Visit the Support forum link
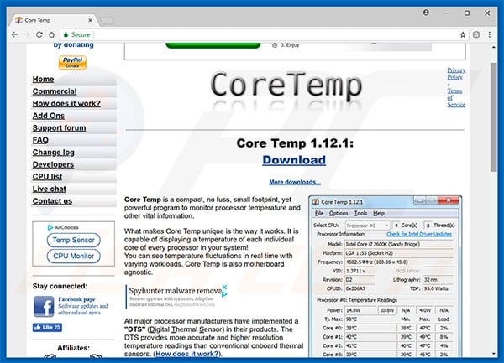 59,128
